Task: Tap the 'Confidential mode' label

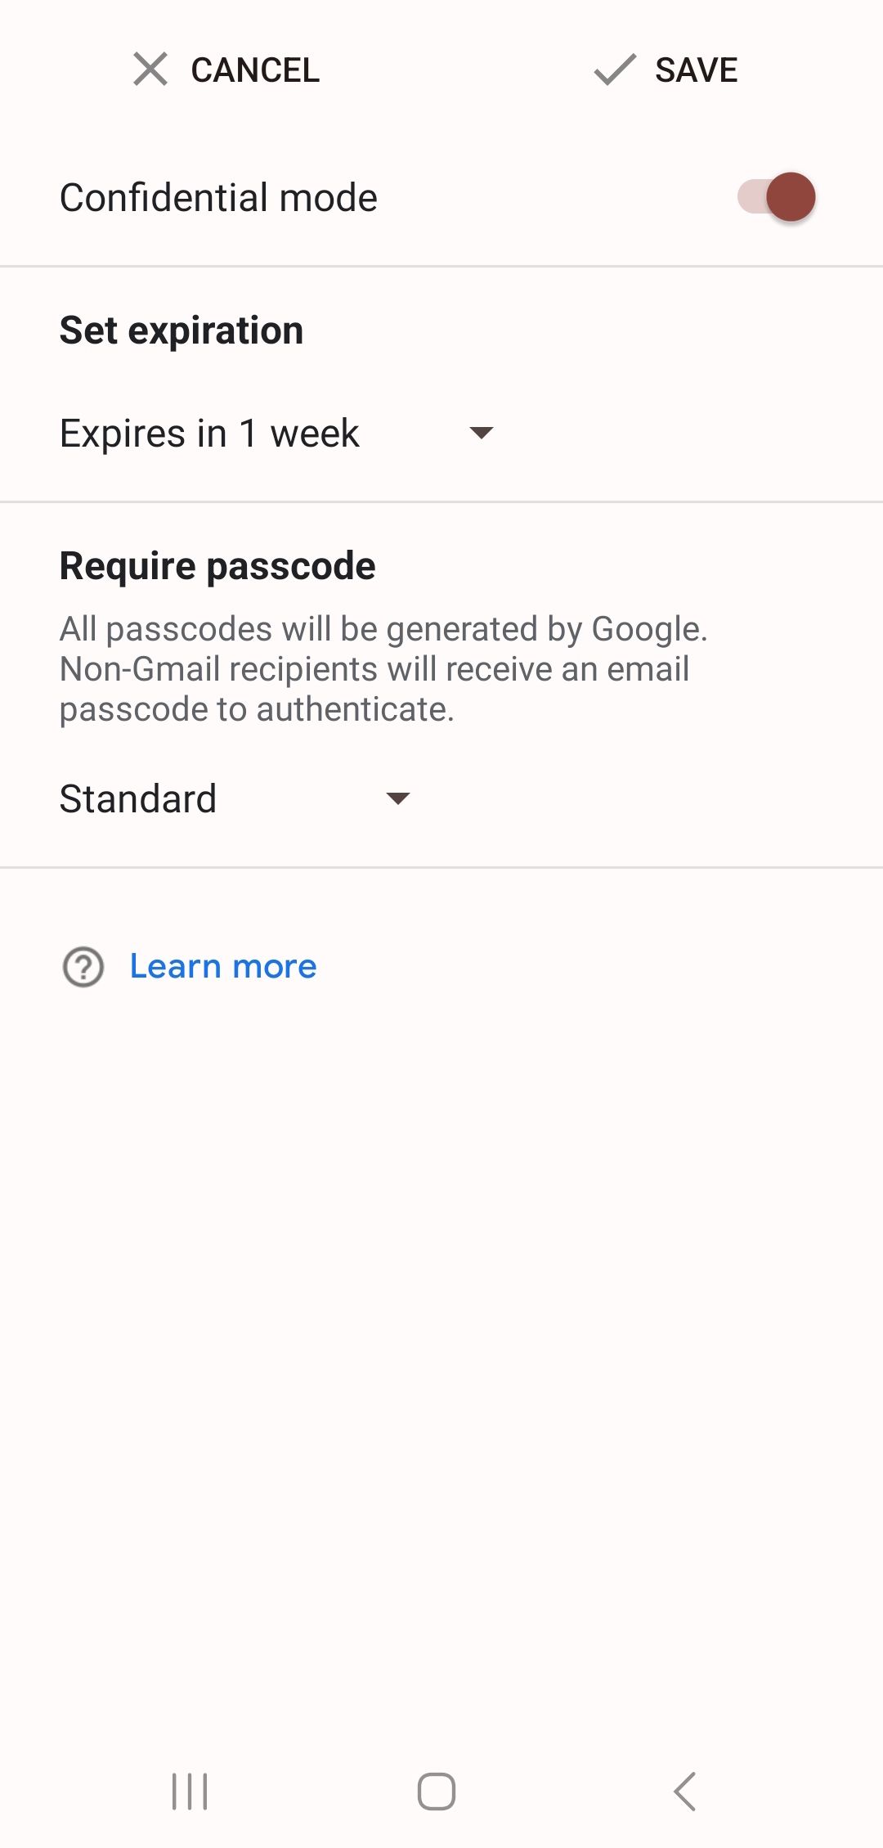Action: [x=217, y=196]
